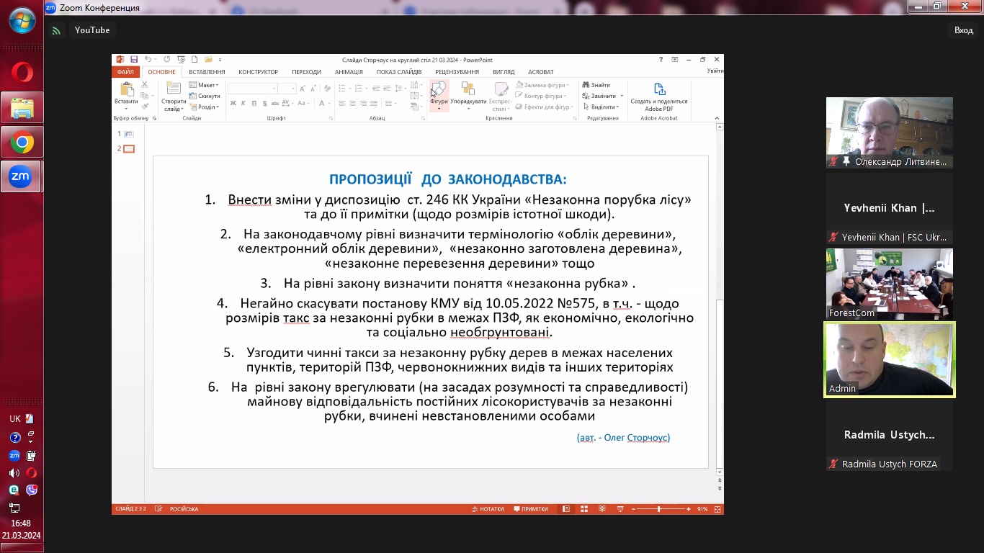The height and width of the screenshot is (553, 984).
Task: Open the Фігури shapes gallery
Action: pos(439,96)
